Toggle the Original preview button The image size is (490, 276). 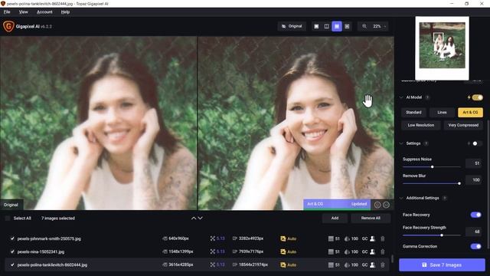pyautogui.click(x=292, y=26)
